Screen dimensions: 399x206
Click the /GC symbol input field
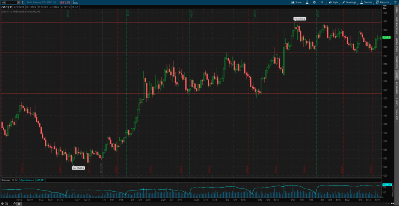click(x=9, y=2)
